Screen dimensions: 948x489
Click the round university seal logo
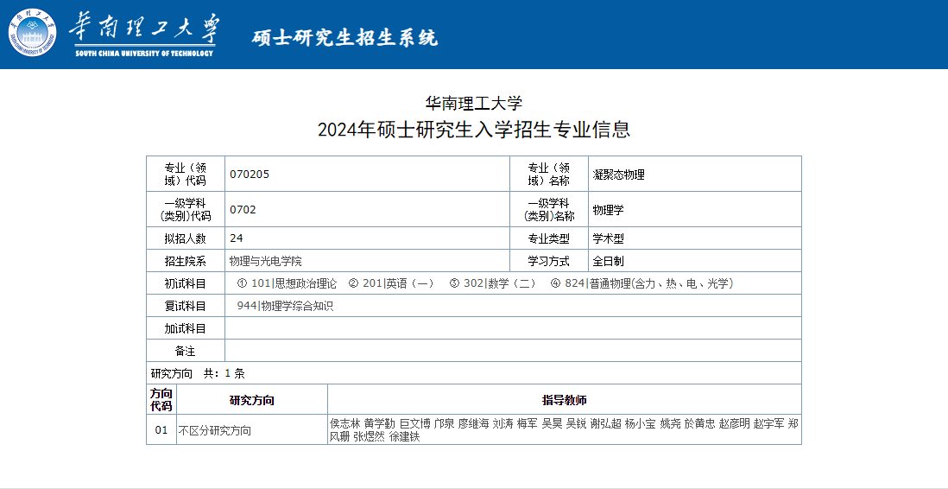point(34,33)
